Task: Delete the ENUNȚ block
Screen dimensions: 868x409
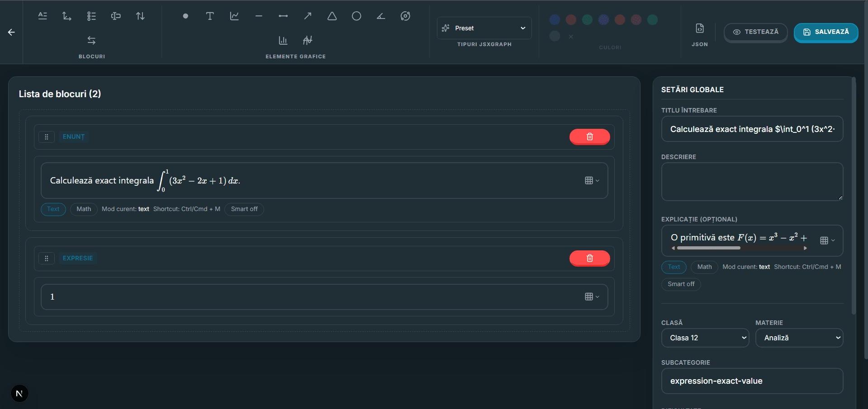Action: [x=589, y=136]
